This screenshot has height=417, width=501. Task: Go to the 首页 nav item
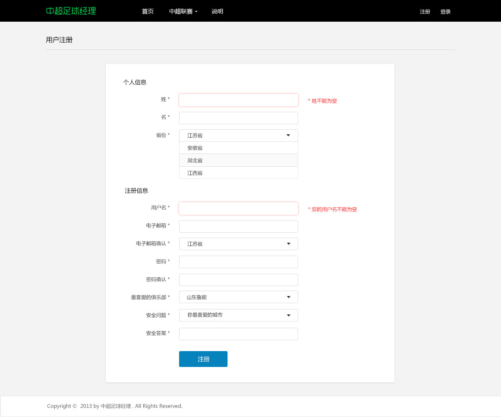coord(148,12)
